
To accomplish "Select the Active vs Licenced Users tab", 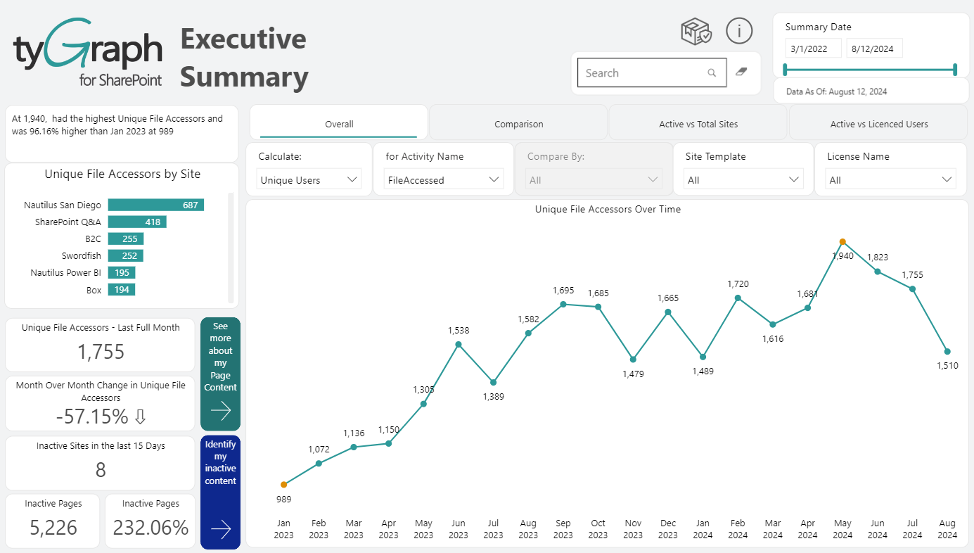I will pos(878,124).
